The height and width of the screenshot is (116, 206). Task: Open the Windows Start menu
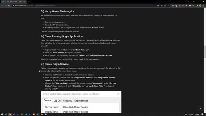(2, 114)
